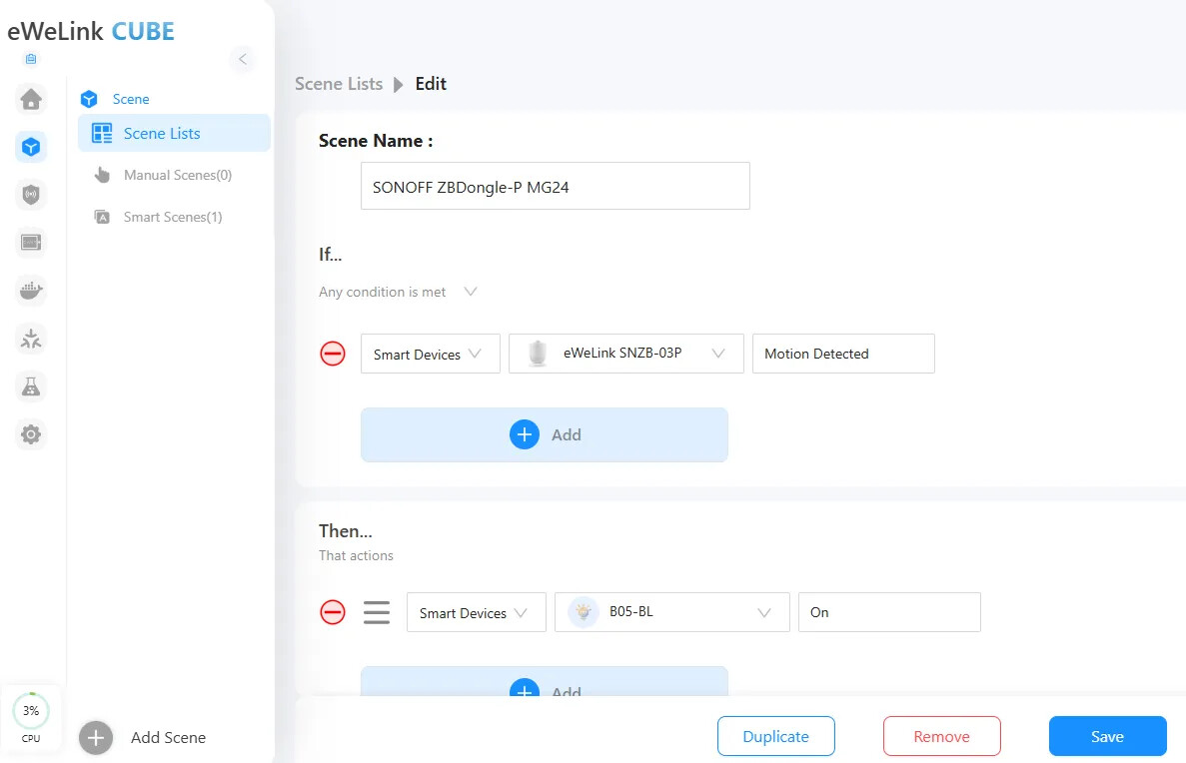Remove the B05-BL action row
Viewport: 1186px width, 763px height.
pos(333,612)
